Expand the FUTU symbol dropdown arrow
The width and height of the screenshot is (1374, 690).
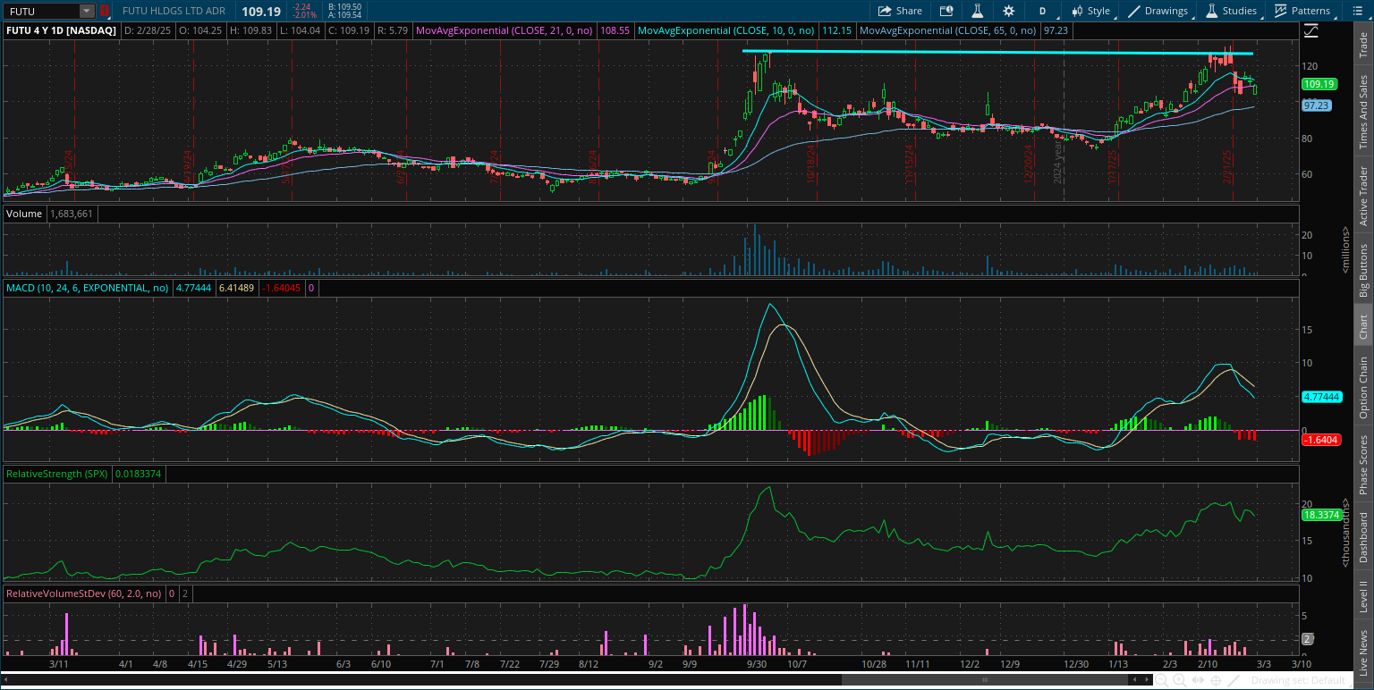[x=86, y=12]
